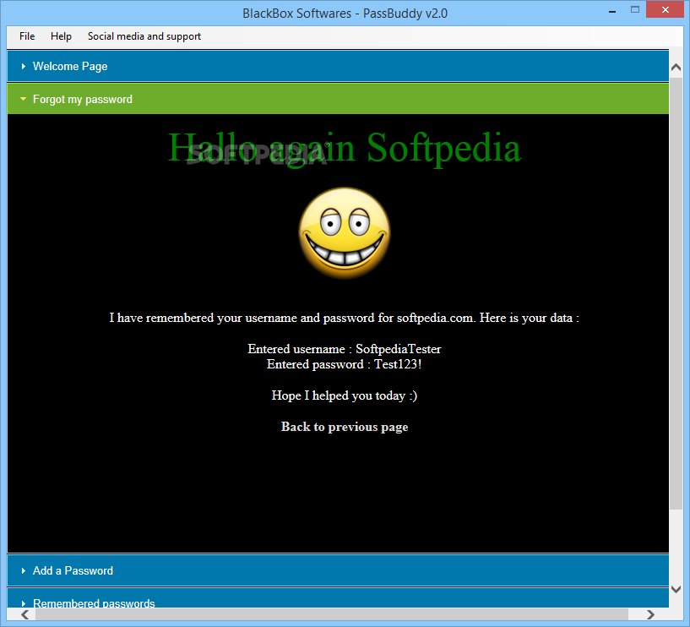Click the vertical scrollbar thumb
This screenshot has width=690, height=627.
pyautogui.click(x=676, y=294)
